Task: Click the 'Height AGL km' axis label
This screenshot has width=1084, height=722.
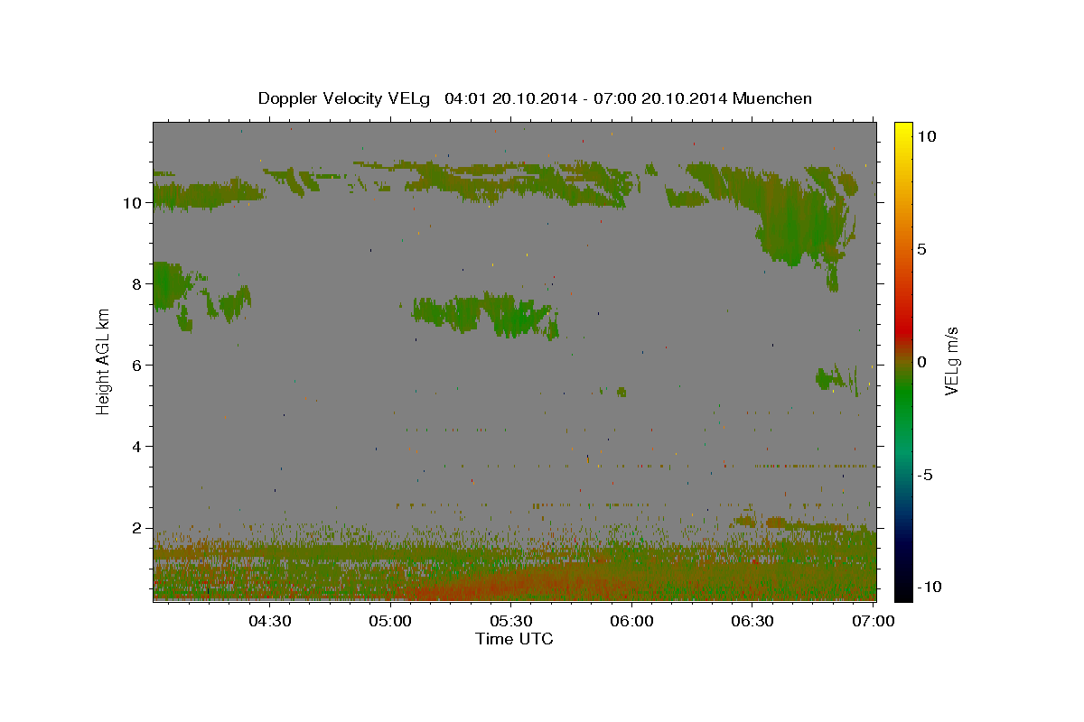Action: coord(103,362)
